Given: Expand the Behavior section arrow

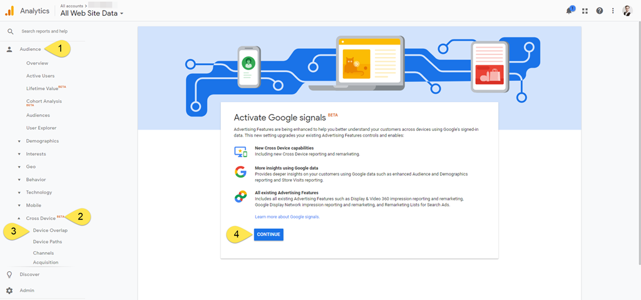Looking at the screenshot, I should pos(19,180).
